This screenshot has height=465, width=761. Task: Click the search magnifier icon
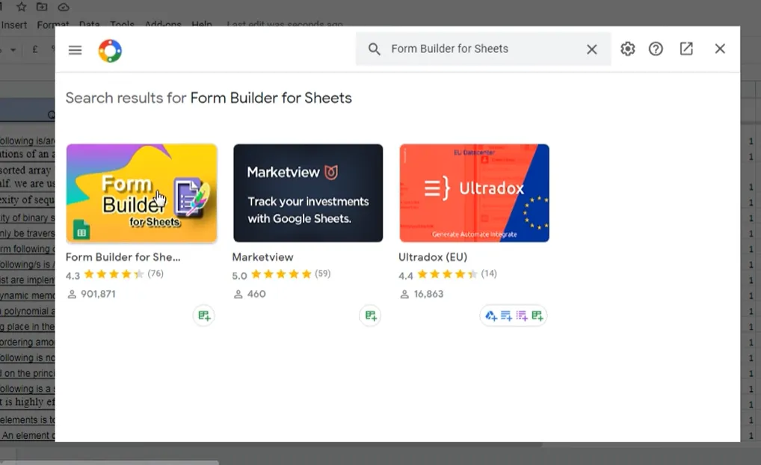pos(374,49)
